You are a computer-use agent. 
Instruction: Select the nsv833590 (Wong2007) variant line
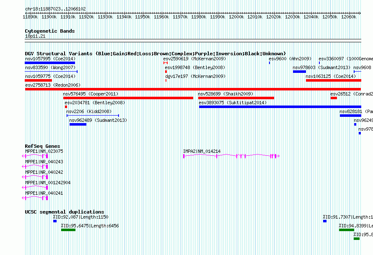(x=51, y=72)
